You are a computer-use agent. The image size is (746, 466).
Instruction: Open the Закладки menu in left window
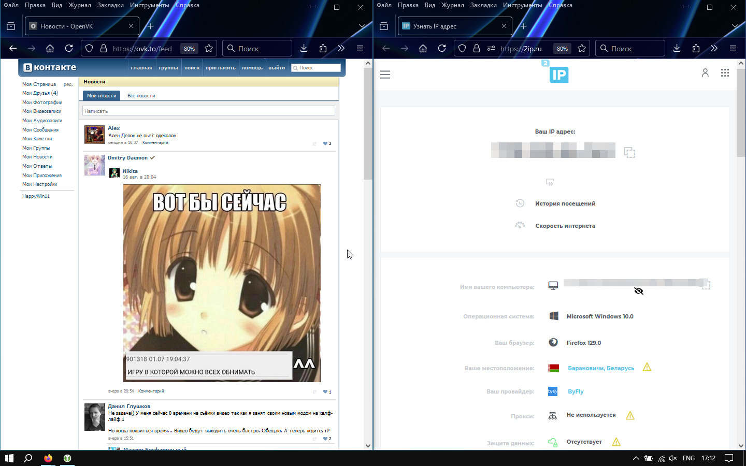(110, 5)
